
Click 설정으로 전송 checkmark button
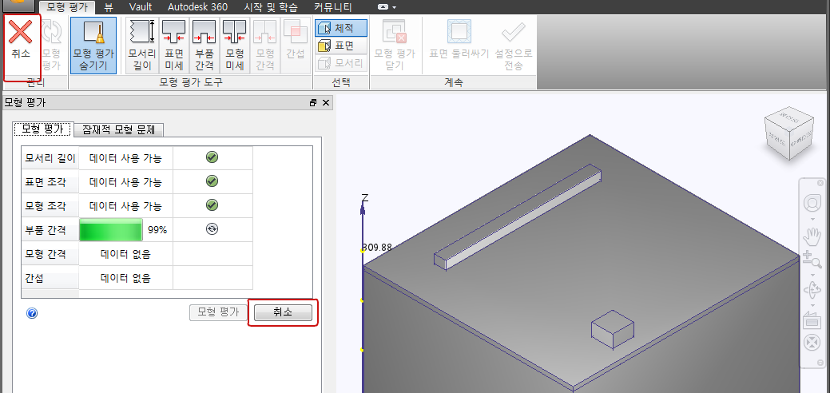(514, 45)
